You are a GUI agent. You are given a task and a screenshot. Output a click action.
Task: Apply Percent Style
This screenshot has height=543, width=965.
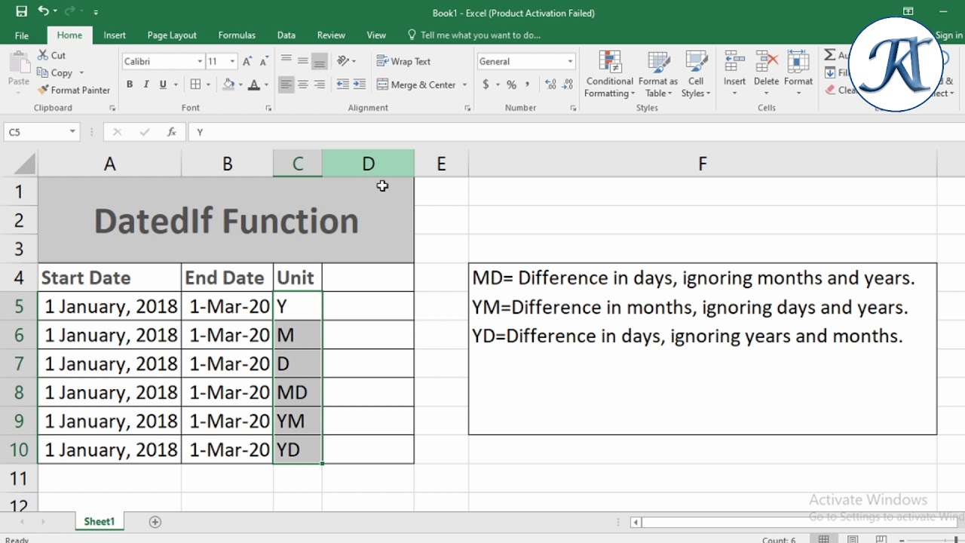point(511,84)
